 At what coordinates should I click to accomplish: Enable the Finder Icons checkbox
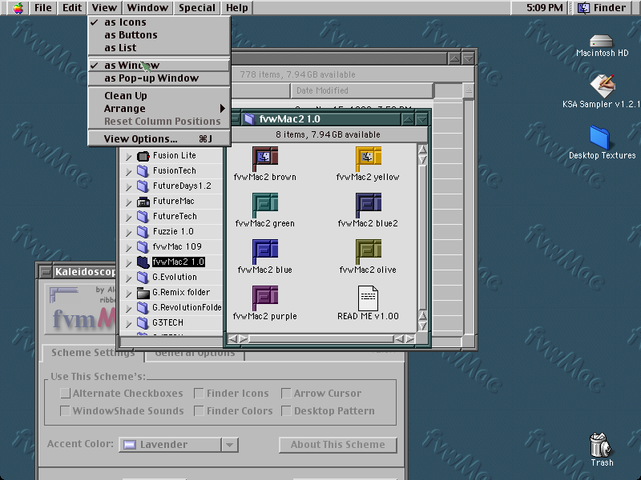coord(199,393)
